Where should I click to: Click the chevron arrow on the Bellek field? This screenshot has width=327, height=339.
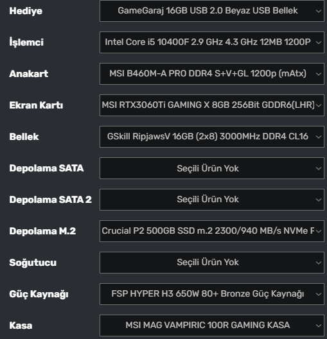[x=319, y=137]
